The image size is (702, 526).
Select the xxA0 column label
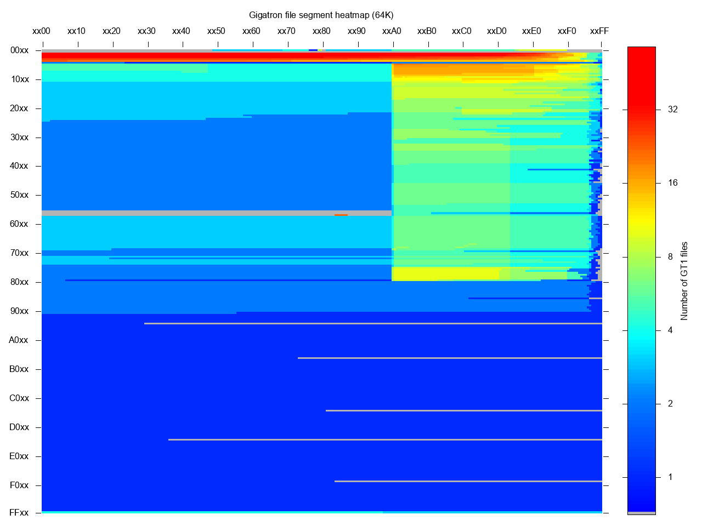tap(392, 31)
